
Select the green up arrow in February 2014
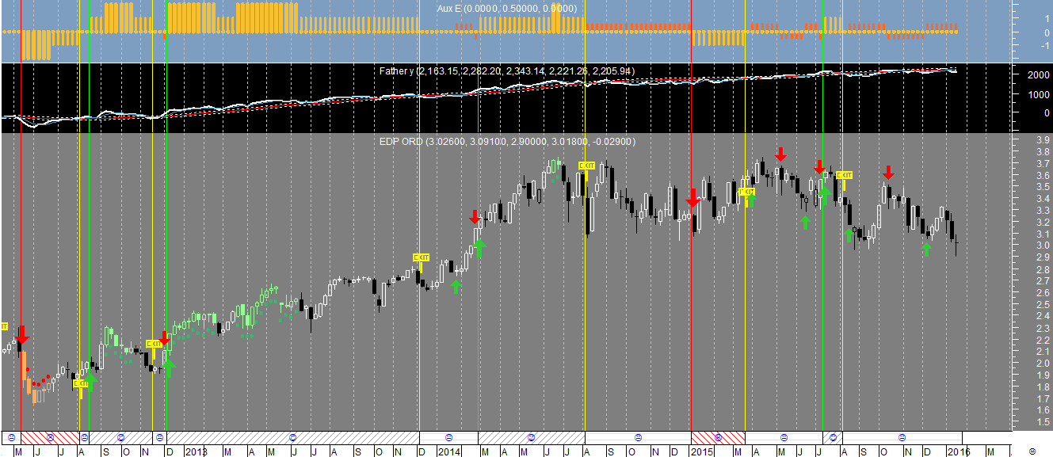point(456,286)
